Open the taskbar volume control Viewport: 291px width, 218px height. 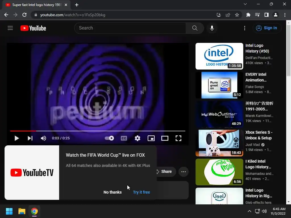click(x=264, y=211)
